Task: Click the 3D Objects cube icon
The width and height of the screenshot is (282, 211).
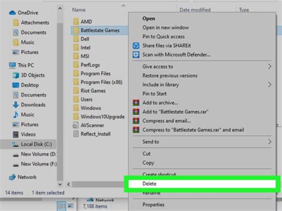Action: pyautogui.click(x=16, y=75)
